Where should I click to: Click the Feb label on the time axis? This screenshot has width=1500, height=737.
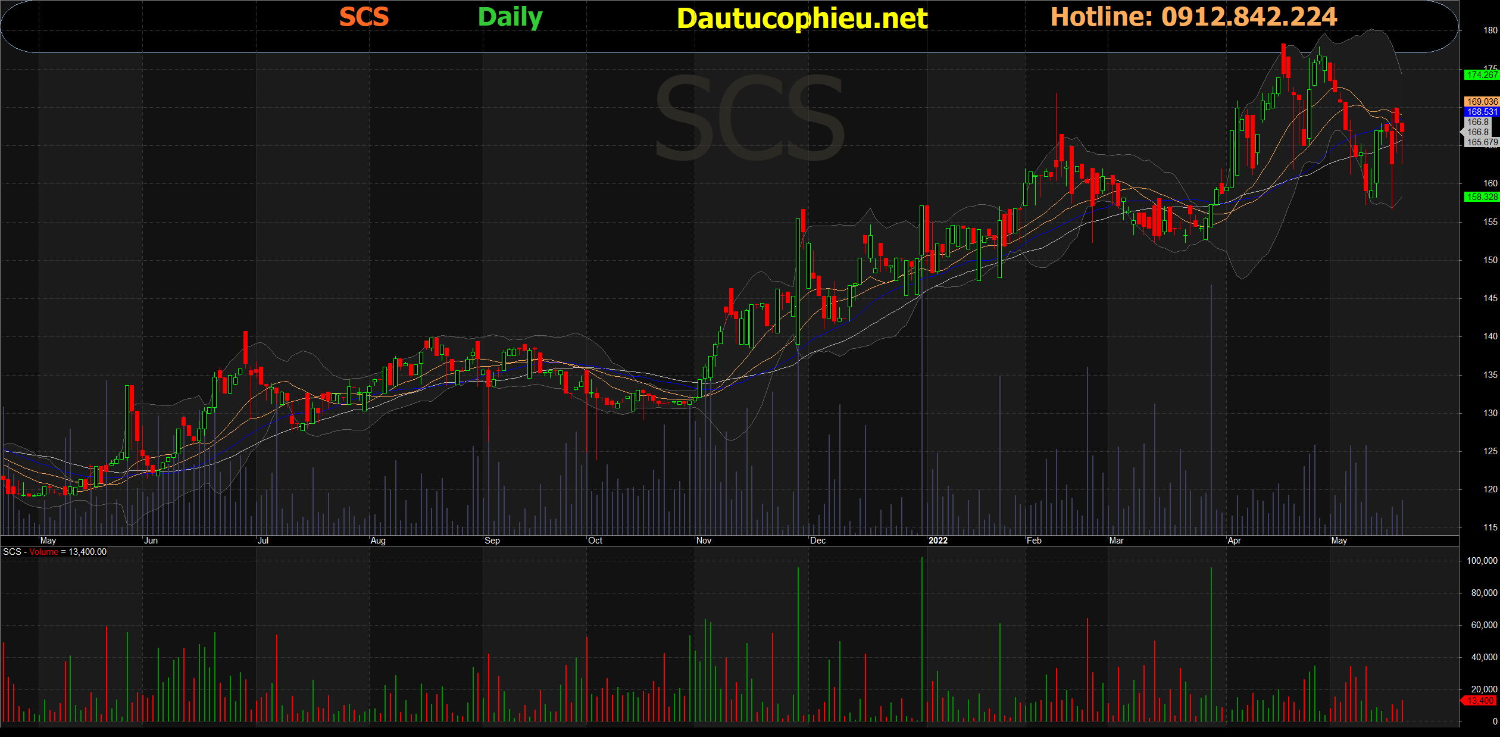coord(1034,541)
